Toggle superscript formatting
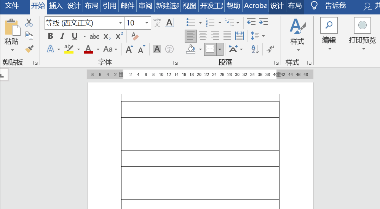Screen dimensions: 380x209 [x=119, y=36]
